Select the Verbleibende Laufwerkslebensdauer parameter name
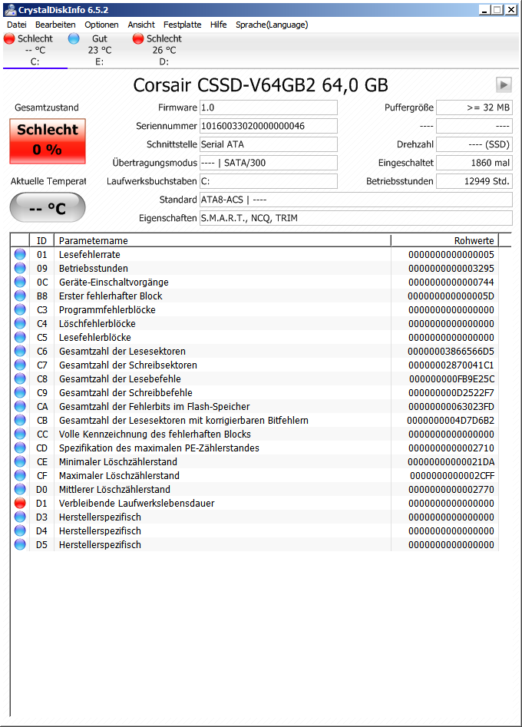The width and height of the screenshot is (522, 727). [x=137, y=503]
